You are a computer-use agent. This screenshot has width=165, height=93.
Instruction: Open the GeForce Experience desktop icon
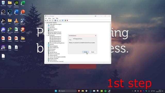(x=16, y=4)
